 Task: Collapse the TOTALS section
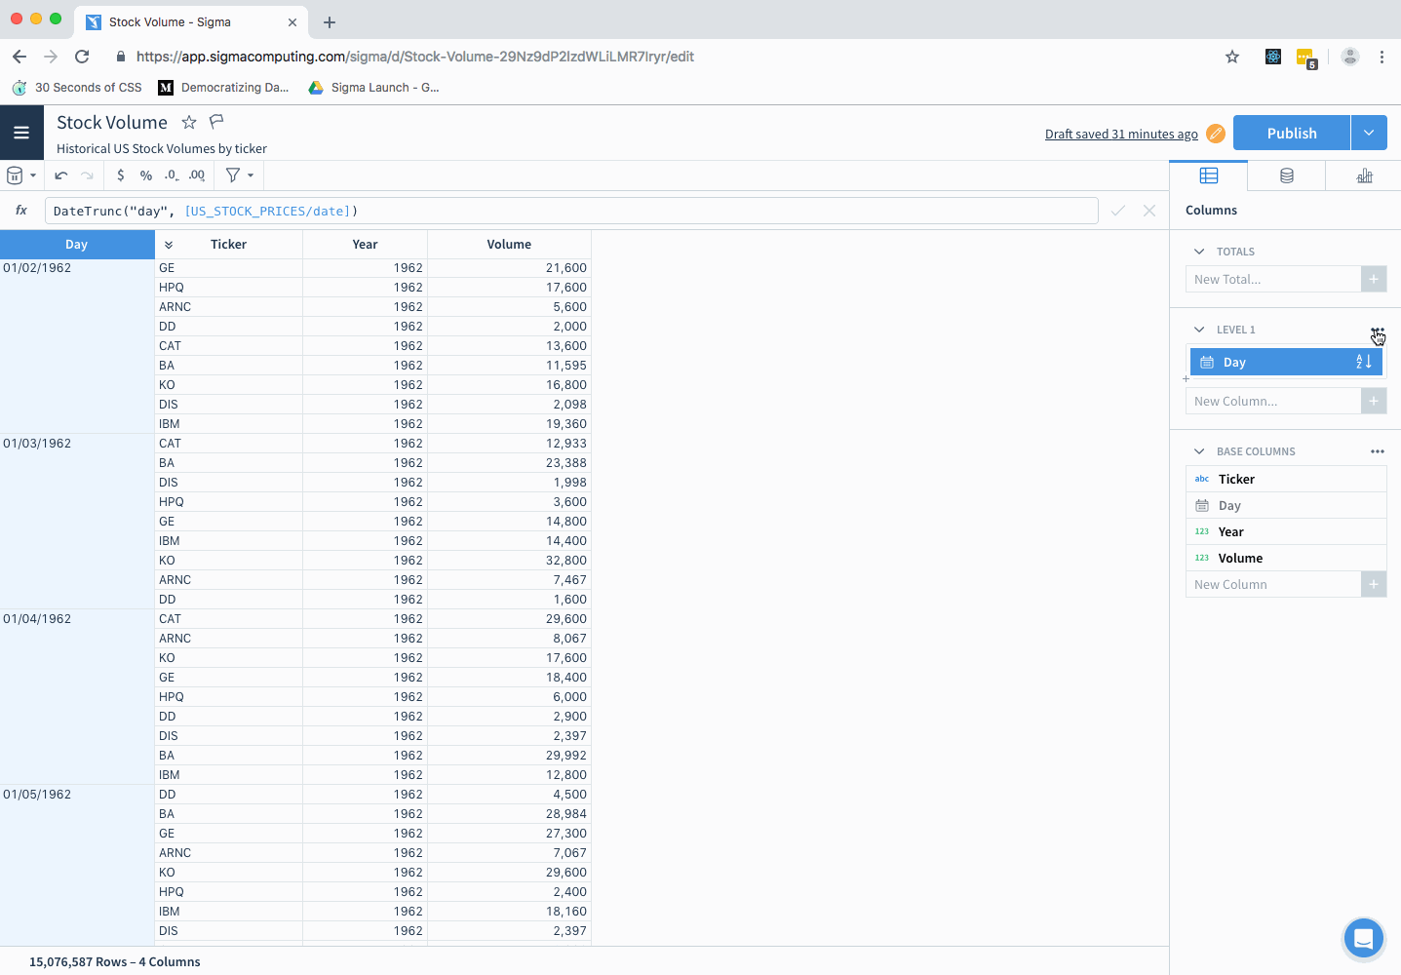click(x=1199, y=252)
